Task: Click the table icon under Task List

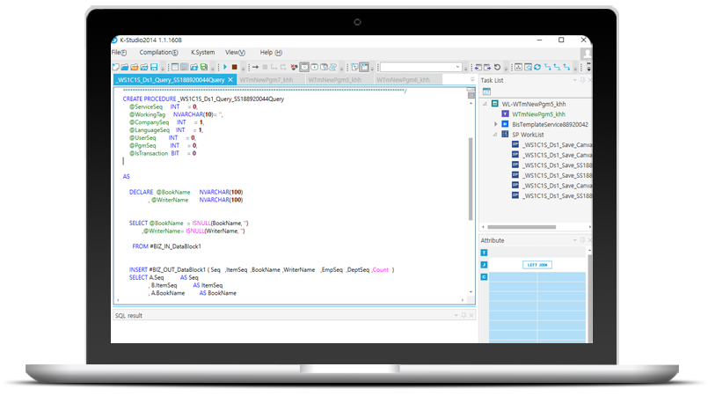Action: pyautogui.click(x=485, y=92)
